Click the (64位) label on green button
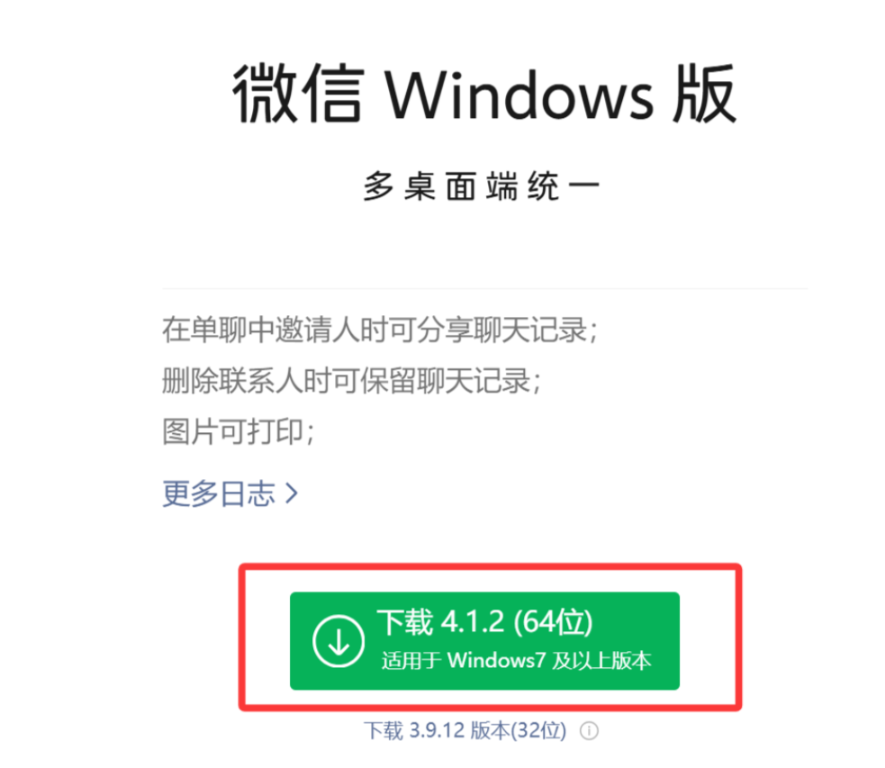 (x=553, y=622)
